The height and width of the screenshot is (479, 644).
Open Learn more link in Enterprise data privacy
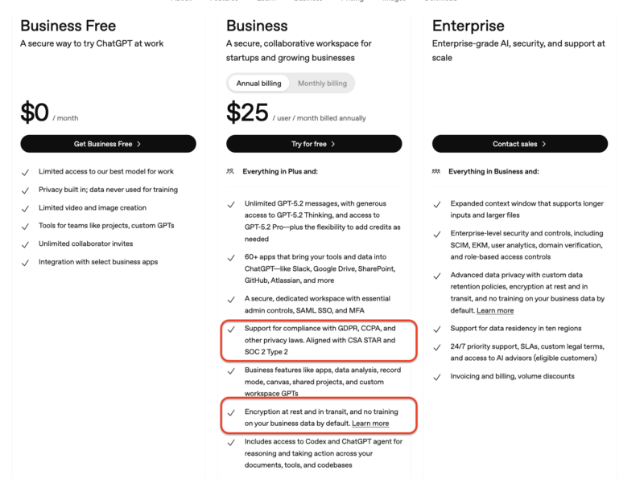pos(495,310)
